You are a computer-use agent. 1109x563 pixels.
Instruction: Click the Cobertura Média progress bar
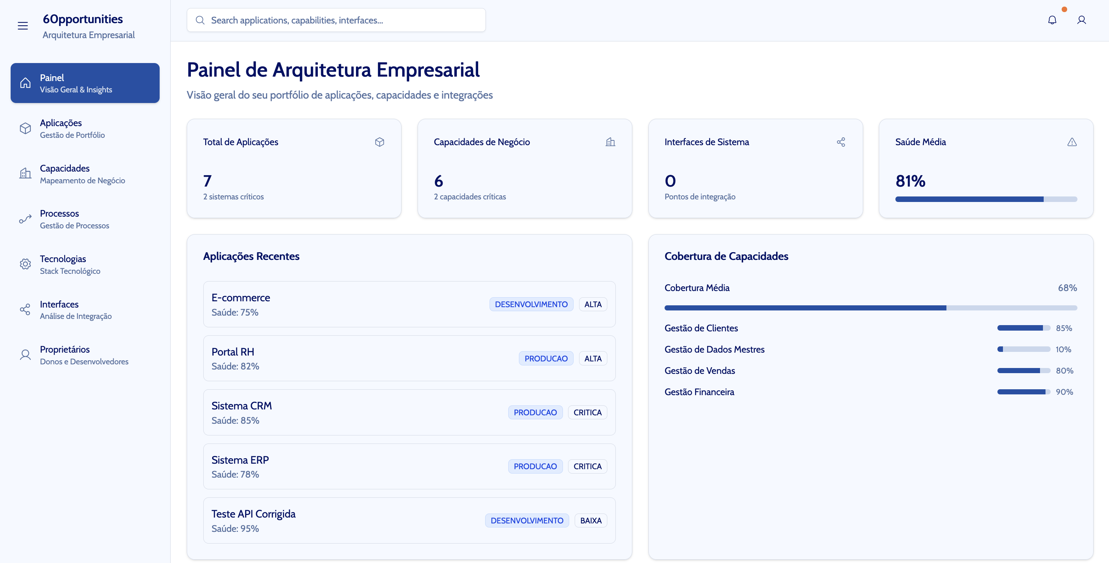click(870, 308)
